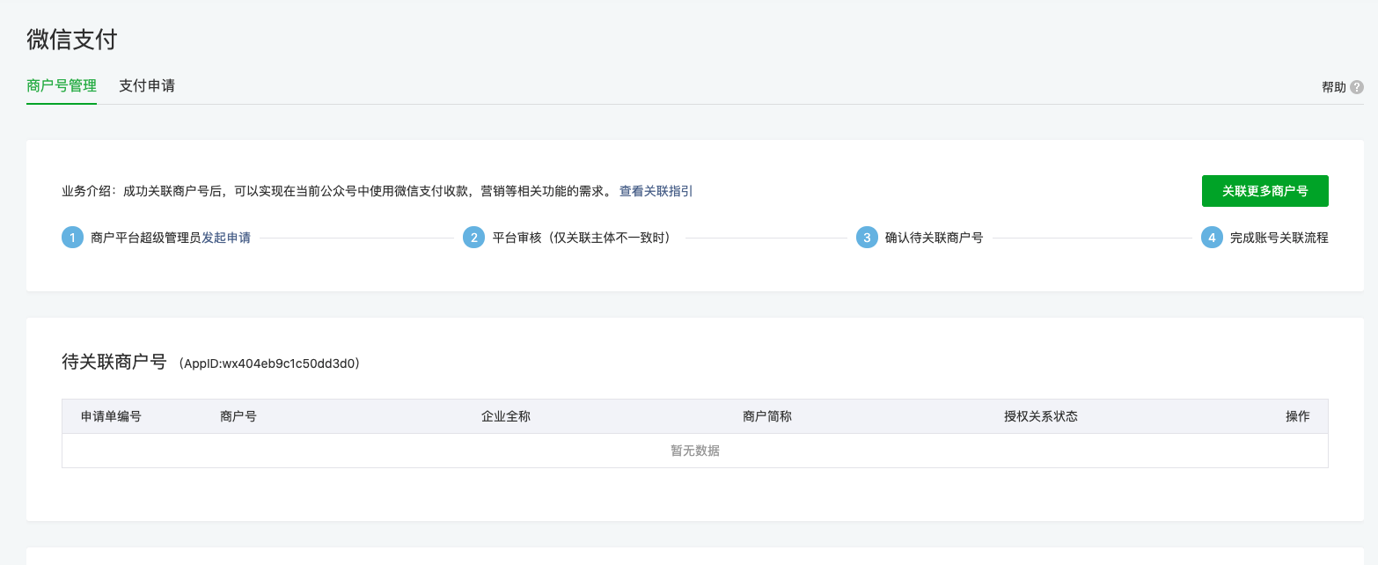Click the 完成账号关联流程 step label
This screenshot has height=565, width=1378.
click(x=1279, y=238)
